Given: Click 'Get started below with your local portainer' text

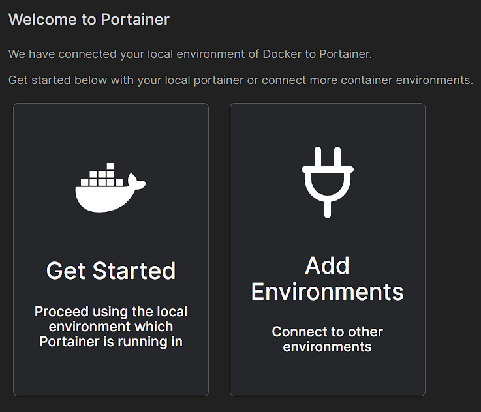Looking at the screenshot, I should 241,80.
